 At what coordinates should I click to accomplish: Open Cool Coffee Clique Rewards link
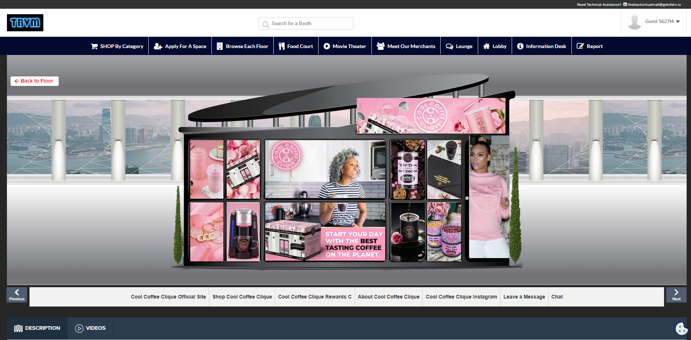coord(315,297)
